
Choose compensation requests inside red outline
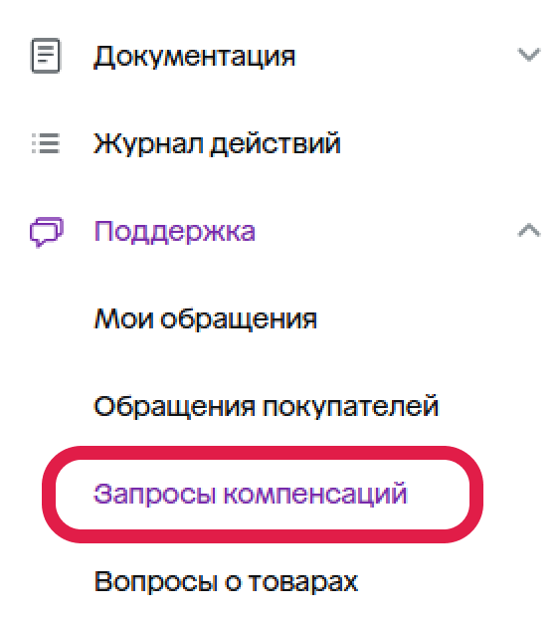[x=251, y=494]
